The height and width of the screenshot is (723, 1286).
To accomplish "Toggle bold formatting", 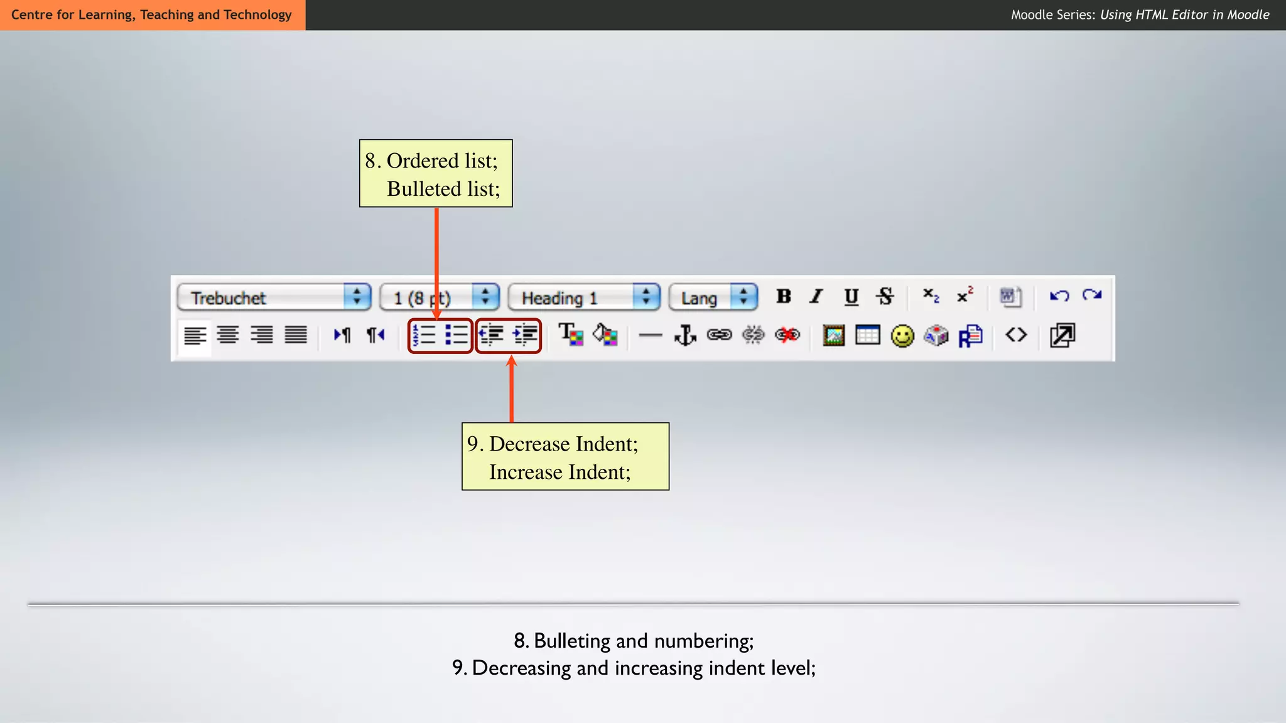I will (783, 296).
